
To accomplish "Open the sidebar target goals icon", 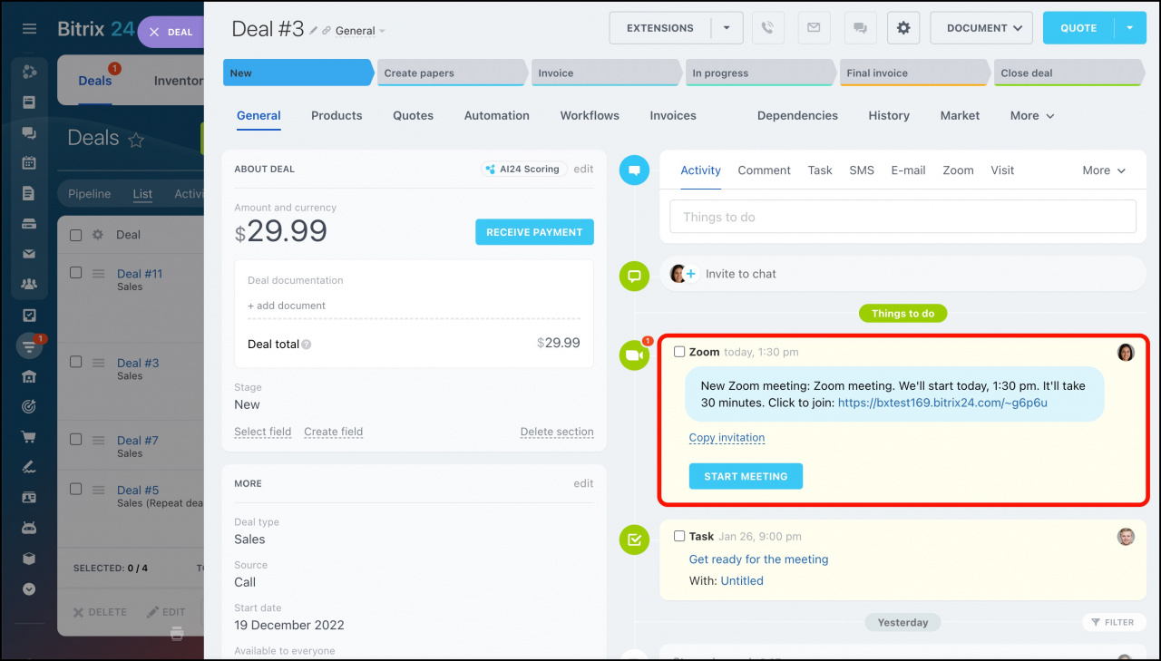I will [29, 406].
